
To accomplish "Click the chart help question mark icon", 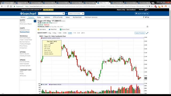I will pos(147,27).
